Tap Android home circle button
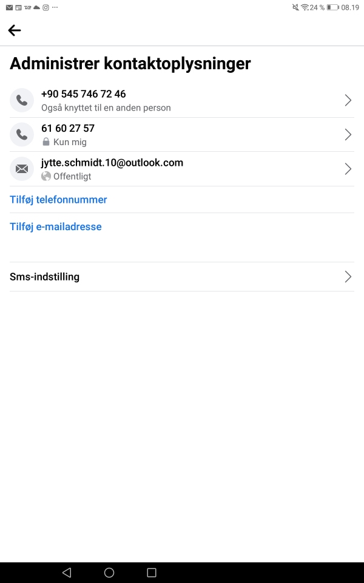 [x=109, y=573]
